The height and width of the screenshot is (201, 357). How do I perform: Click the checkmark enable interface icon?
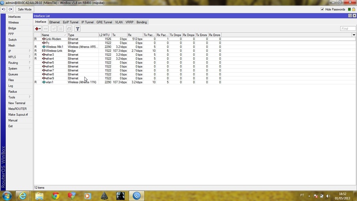[54, 29]
